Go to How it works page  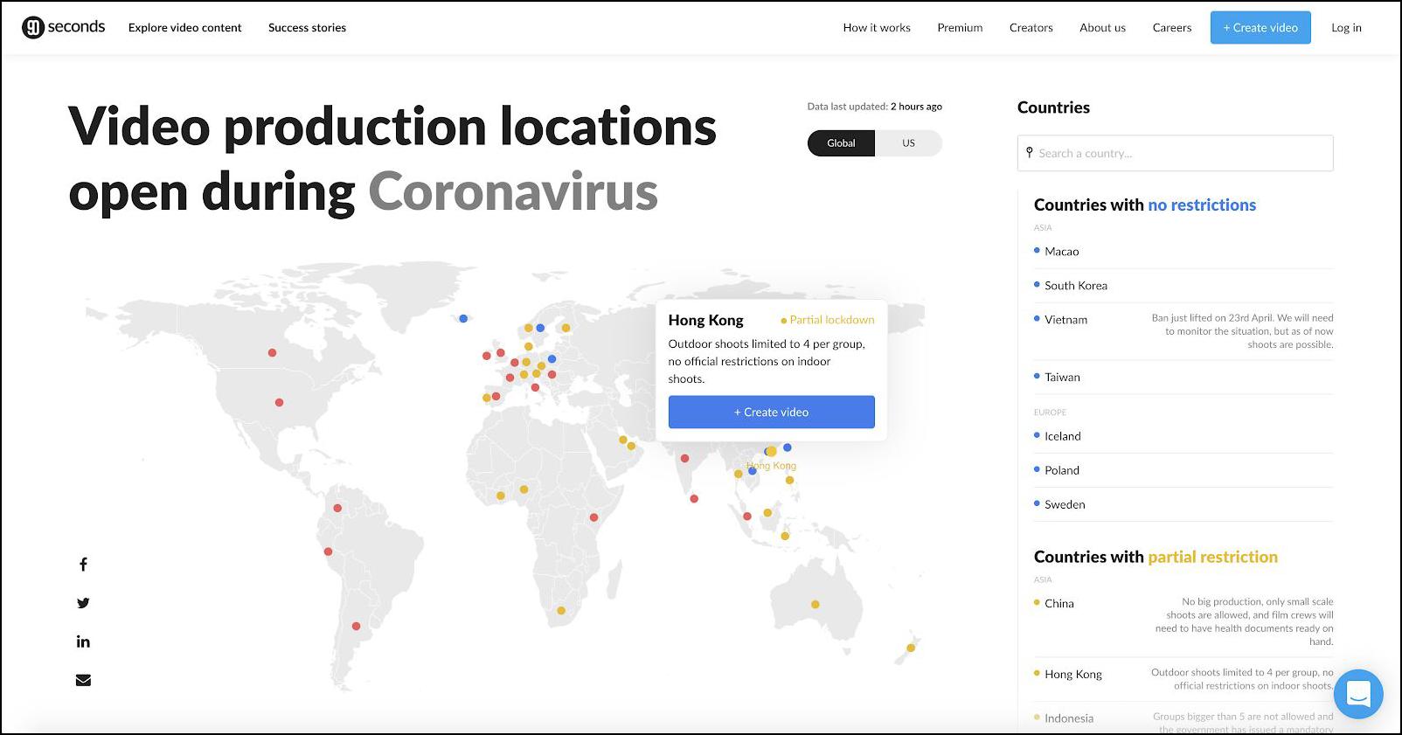[877, 28]
